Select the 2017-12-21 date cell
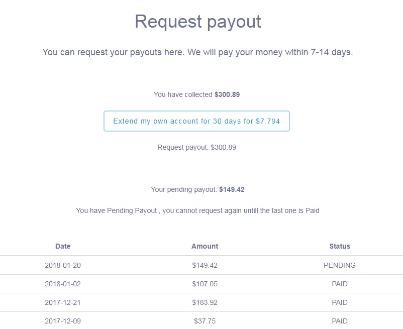Image resolution: width=403 pixels, height=329 pixels. click(x=63, y=302)
